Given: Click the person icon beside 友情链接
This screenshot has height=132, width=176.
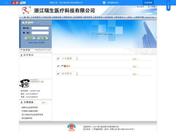Looking at the screenshot, I should tap(22, 102).
